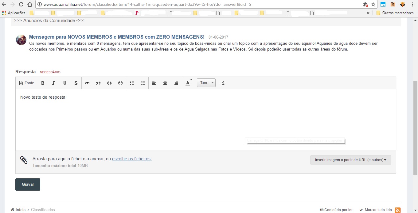Center-align the reply text
418x213 pixels.
[165, 83]
